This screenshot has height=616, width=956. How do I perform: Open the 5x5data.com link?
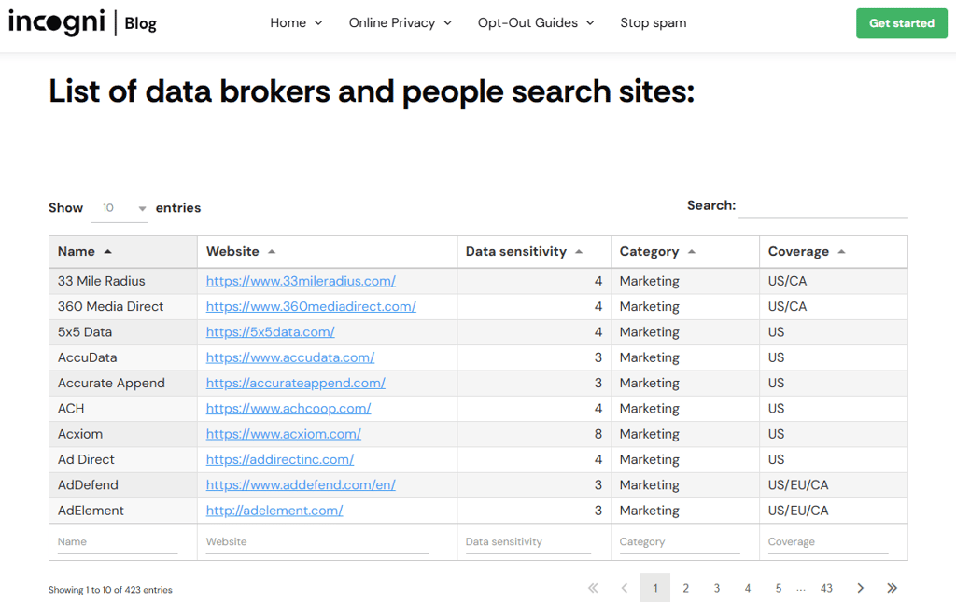(x=270, y=332)
